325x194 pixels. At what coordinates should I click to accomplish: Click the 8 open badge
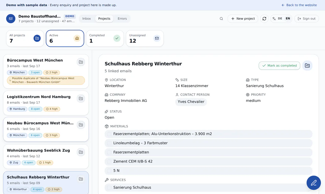pyautogui.click(x=35, y=109)
